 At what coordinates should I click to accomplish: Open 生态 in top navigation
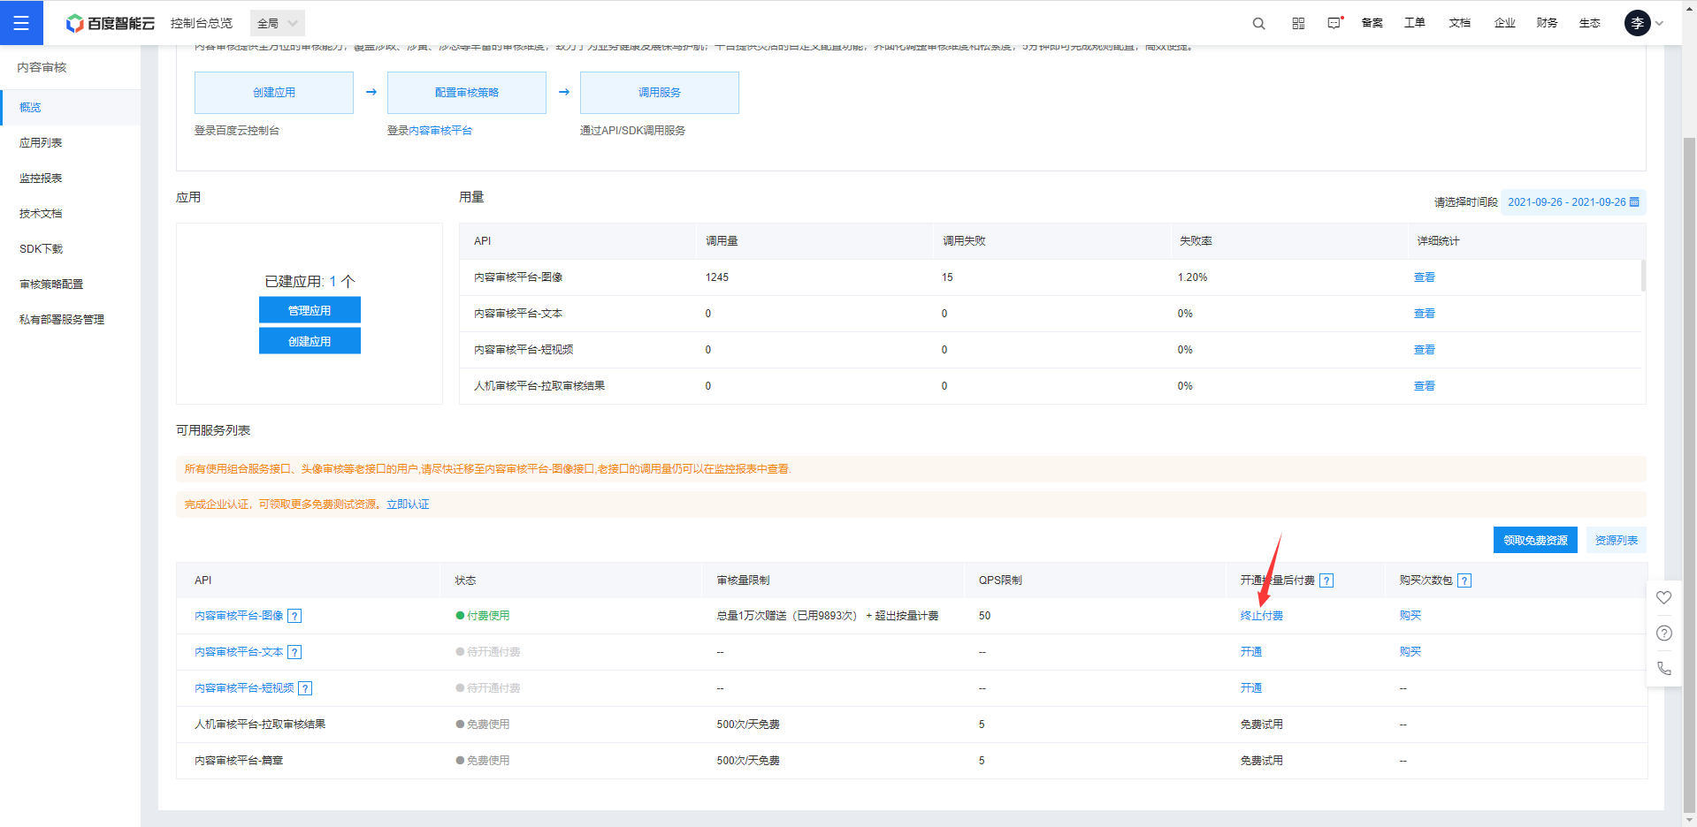tap(1589, 23)
